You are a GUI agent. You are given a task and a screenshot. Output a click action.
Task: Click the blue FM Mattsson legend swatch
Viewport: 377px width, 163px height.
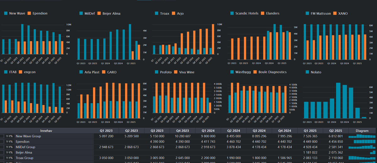[308, 14]
